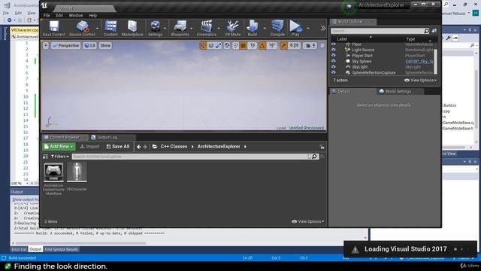Expand the toolbar overflow double-arrow
The image size is (481, 271).
[x=323, y=29]
